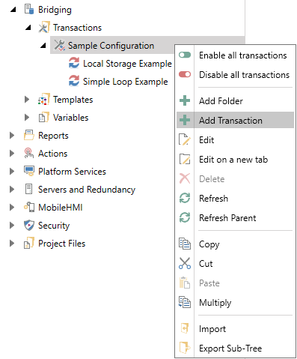Image resolution: width=297 pixels, height=359 pixels.
Task: Collapse the Bridging tree node
Action: point(13,10)
